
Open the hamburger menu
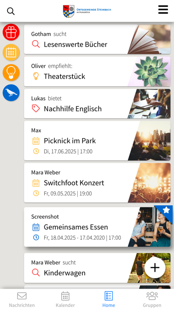point(163,9)
